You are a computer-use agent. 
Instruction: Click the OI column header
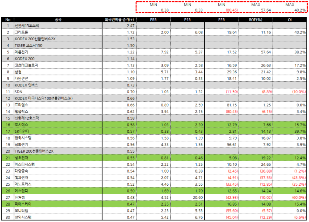click(x=290, y=20)
